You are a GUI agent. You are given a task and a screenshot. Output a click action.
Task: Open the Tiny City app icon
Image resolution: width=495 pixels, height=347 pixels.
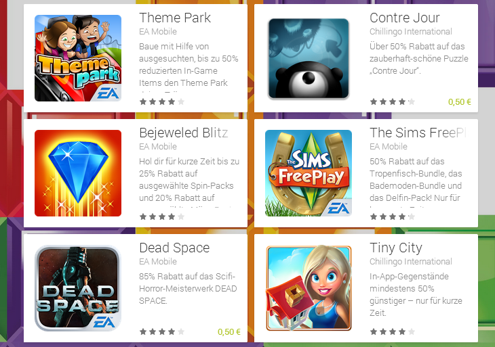(309, 288)
